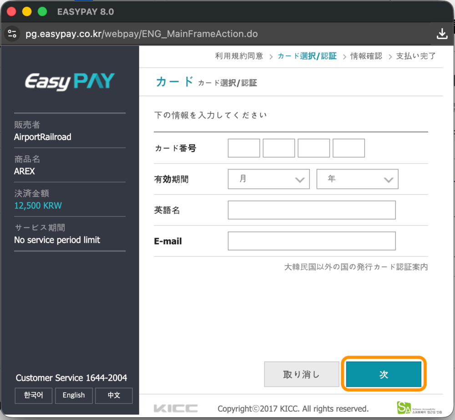The image size is (455, 420).
Task: Click the URL in the address bar
Action: click(x=142, y=34)
